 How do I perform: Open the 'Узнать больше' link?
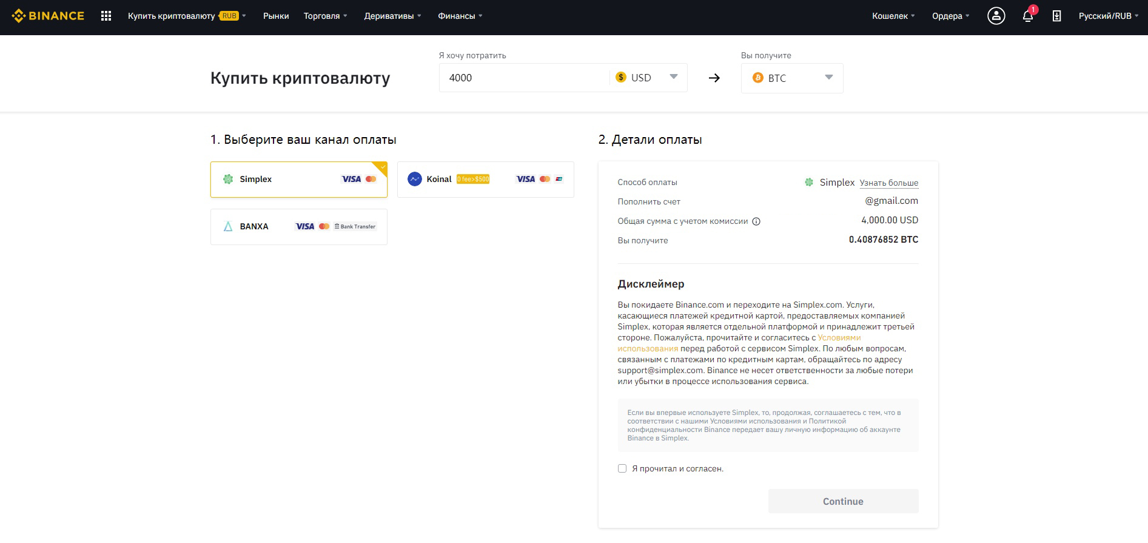pos(888,183)
